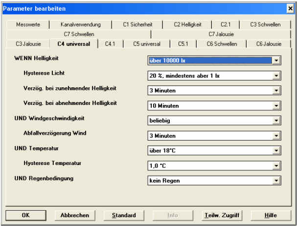Open the Kanalverwendung tab
This screenshot has height=226, width=297.
coord(81,24)
